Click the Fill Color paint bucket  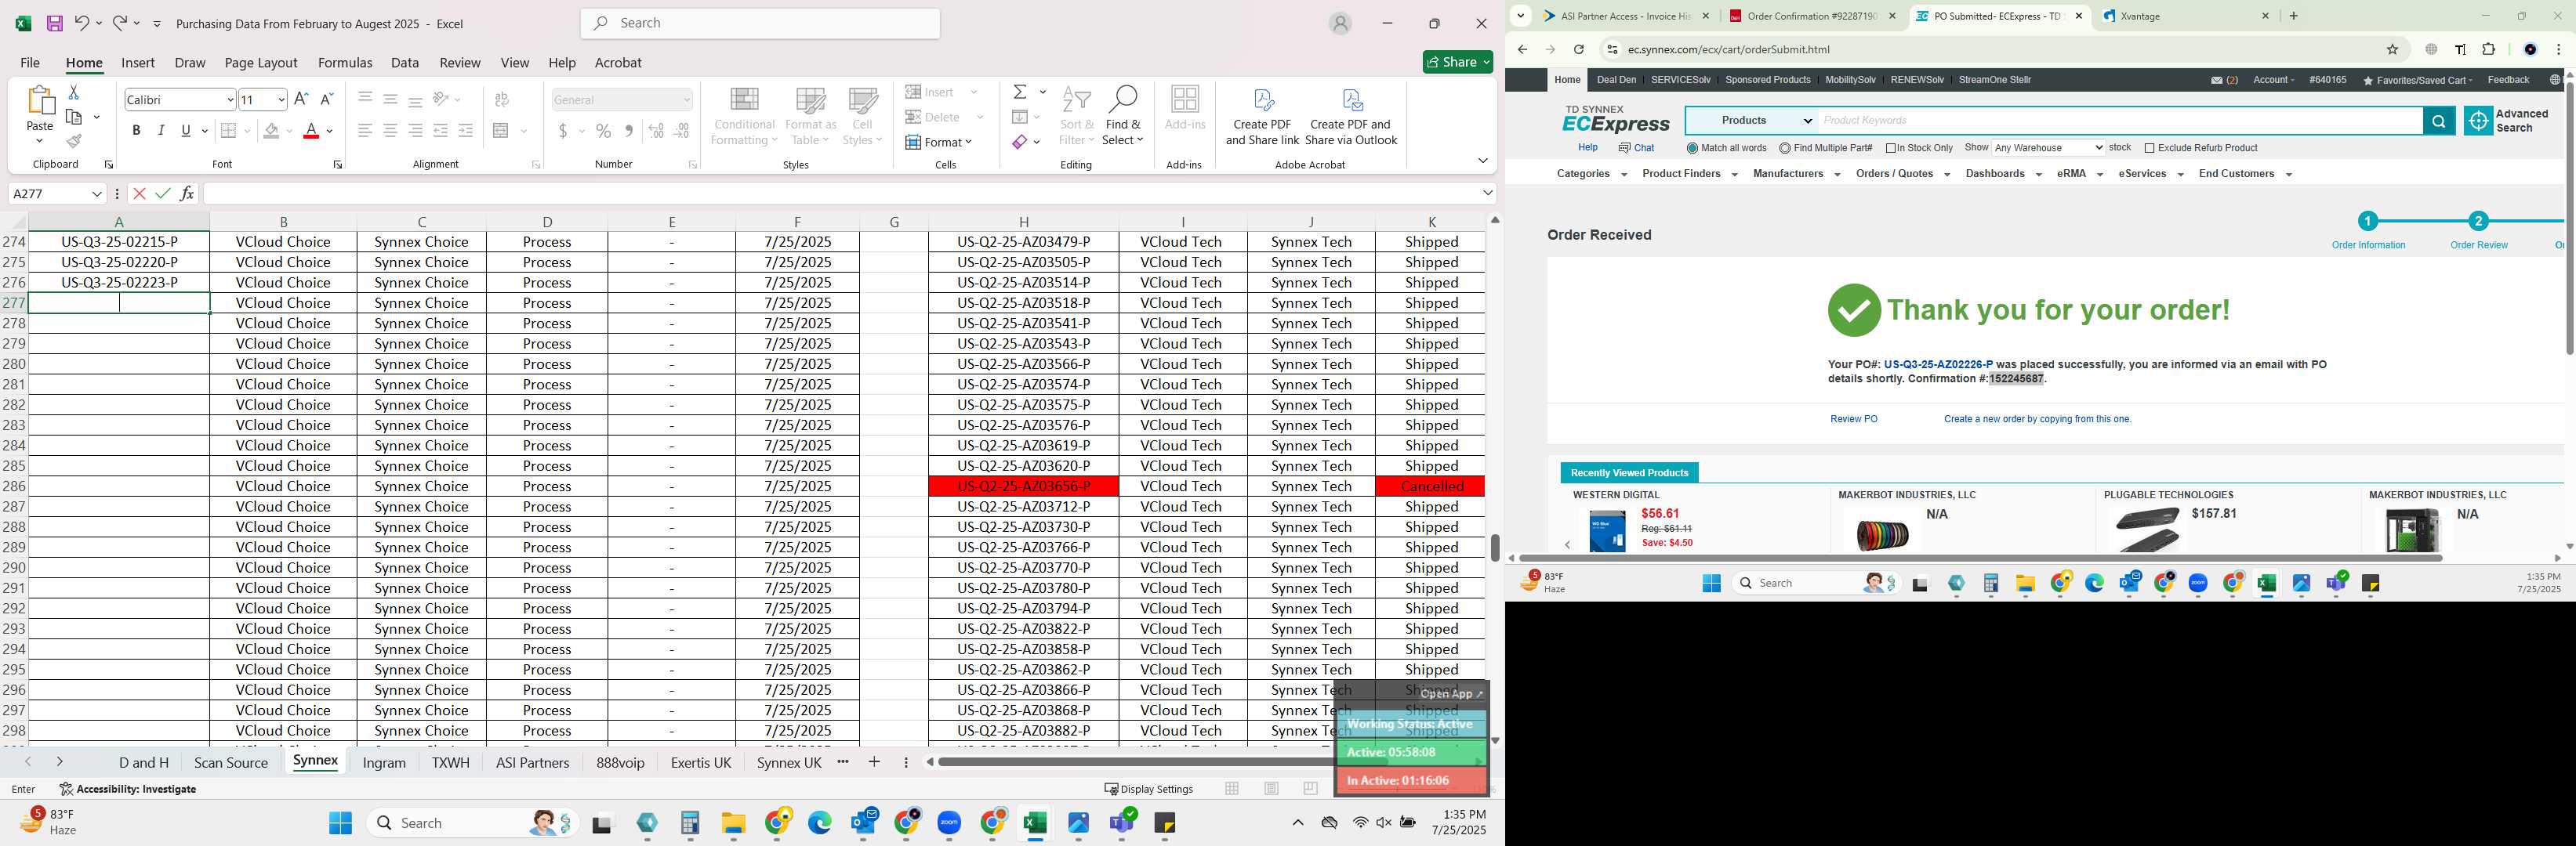[x=271, y=131]
